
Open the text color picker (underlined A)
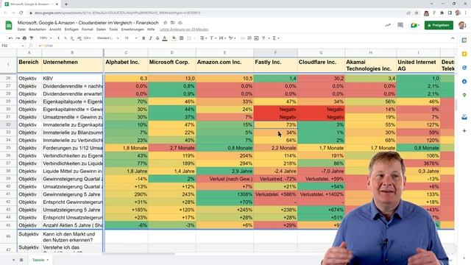point(165,38)
